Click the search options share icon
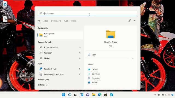Viewport: 175px width, 98px height. 129,21
